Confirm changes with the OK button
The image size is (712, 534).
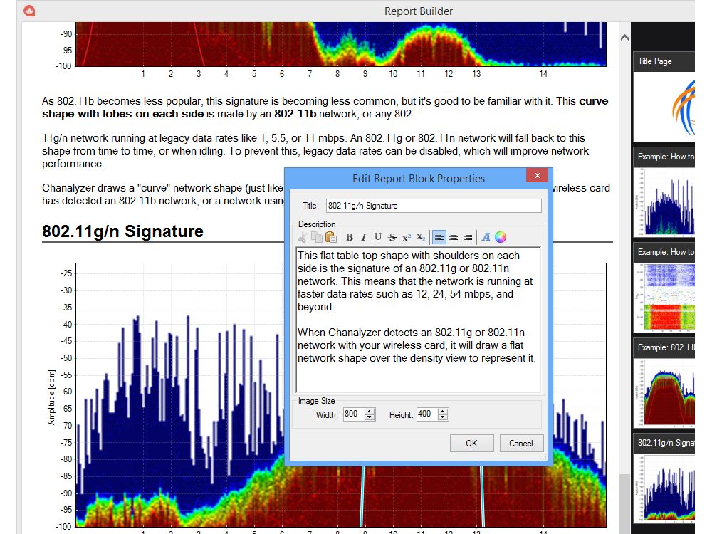tap(472, 443)
